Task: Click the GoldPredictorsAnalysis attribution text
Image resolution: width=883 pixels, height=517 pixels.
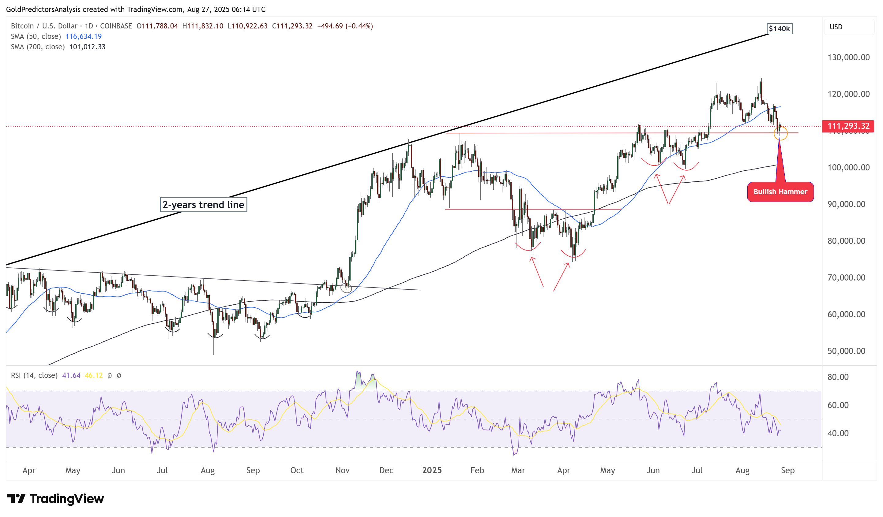Action: [43, 9]
